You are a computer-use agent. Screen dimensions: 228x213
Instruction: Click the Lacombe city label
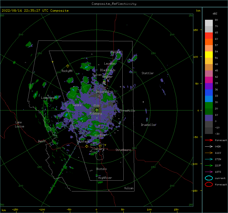(x=109, y=64)
